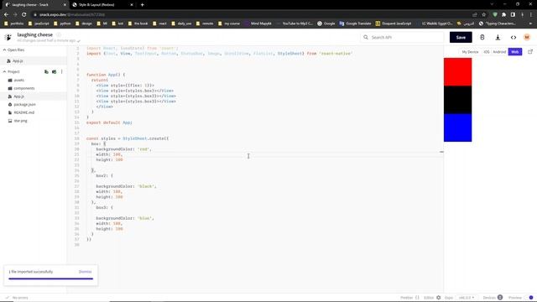Select App.js in the Project tree
This screenshot has height=302, width=537.
(34, 96)
